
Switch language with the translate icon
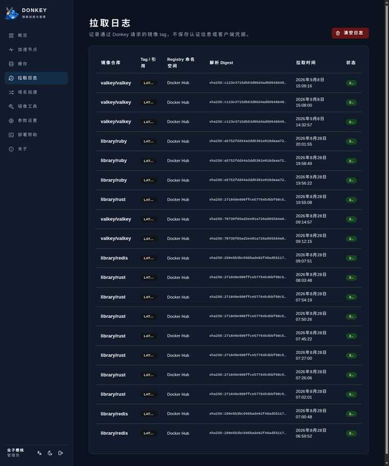(39, 453)
